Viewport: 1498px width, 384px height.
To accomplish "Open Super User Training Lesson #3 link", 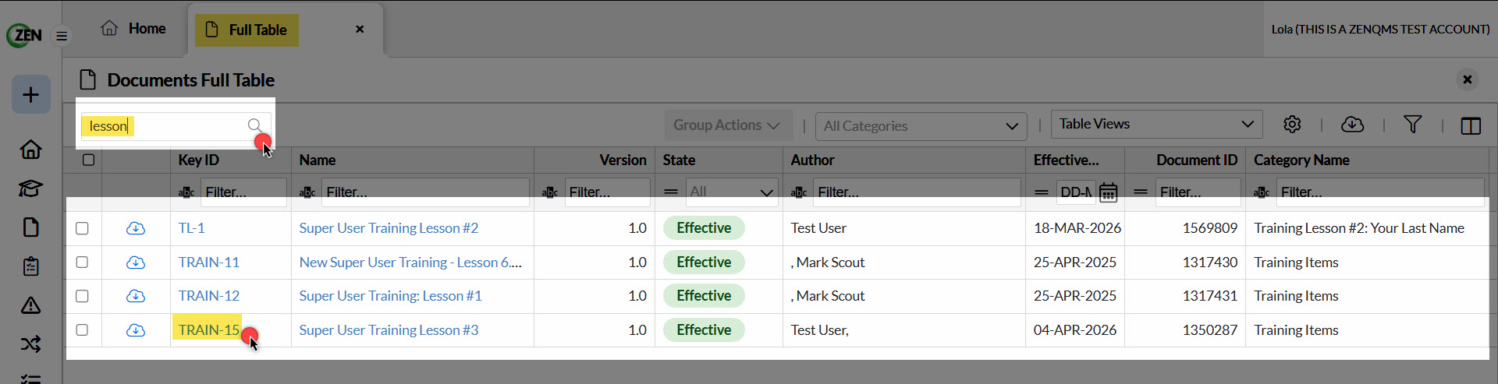I will pyautogui.click(x=389, y=330).
